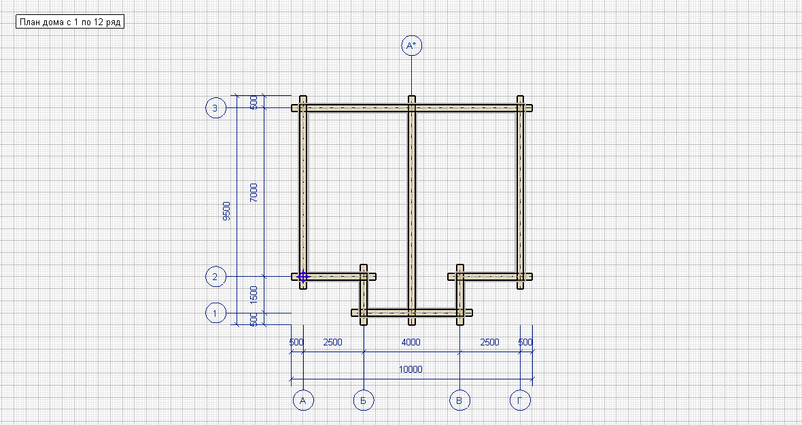This screenshot has width=802, height=425.
Task: Select the 9500 overall height dimension text
Action: (x=226, y=211)
